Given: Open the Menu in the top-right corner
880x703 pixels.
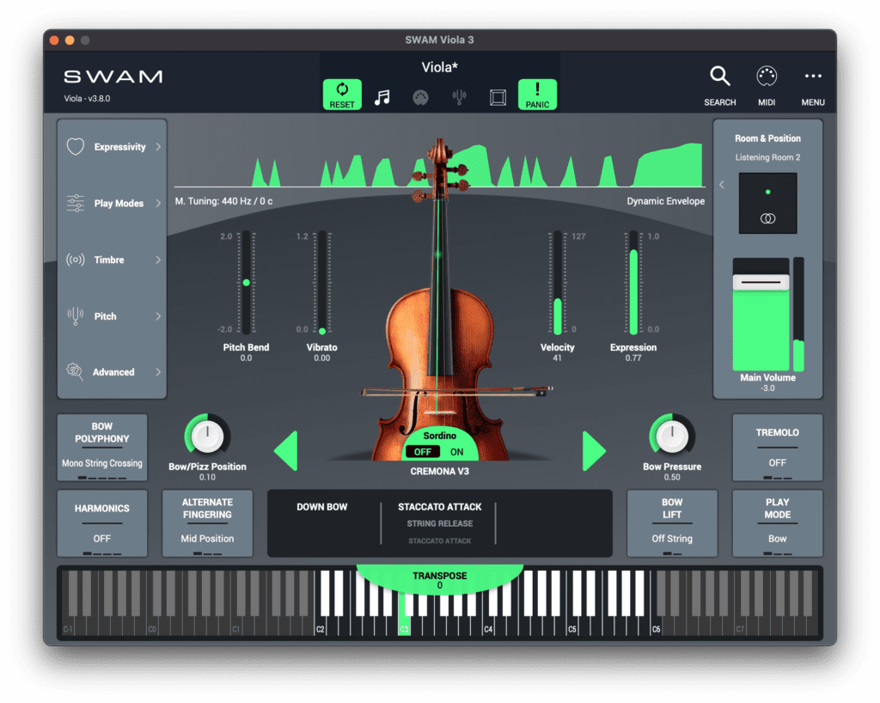Looking at the screenshot, I should tap(812, 76).
